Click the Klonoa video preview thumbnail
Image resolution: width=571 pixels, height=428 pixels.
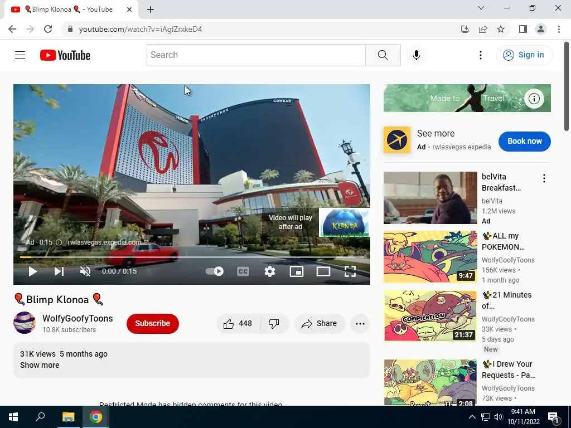tap(344, 223)
